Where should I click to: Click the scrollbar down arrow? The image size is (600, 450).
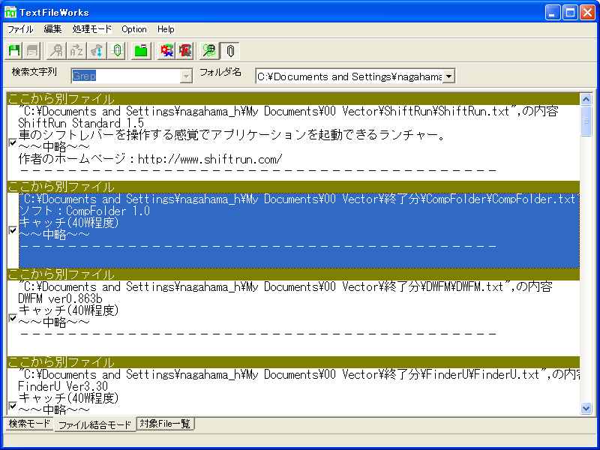(586, 408)
